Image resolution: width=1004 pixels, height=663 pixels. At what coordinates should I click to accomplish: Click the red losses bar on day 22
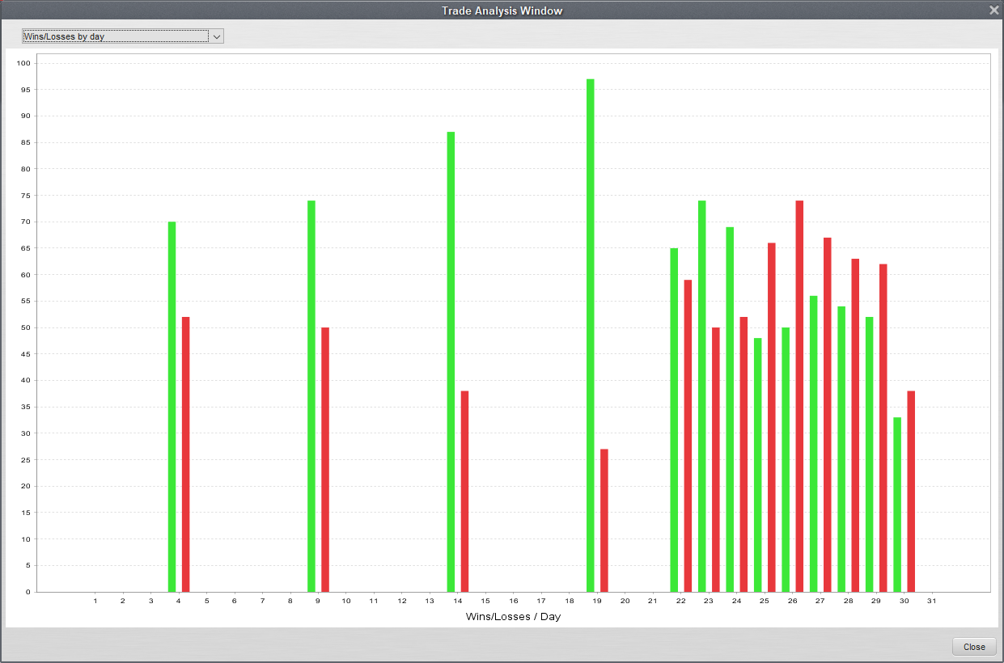(688, 436)
